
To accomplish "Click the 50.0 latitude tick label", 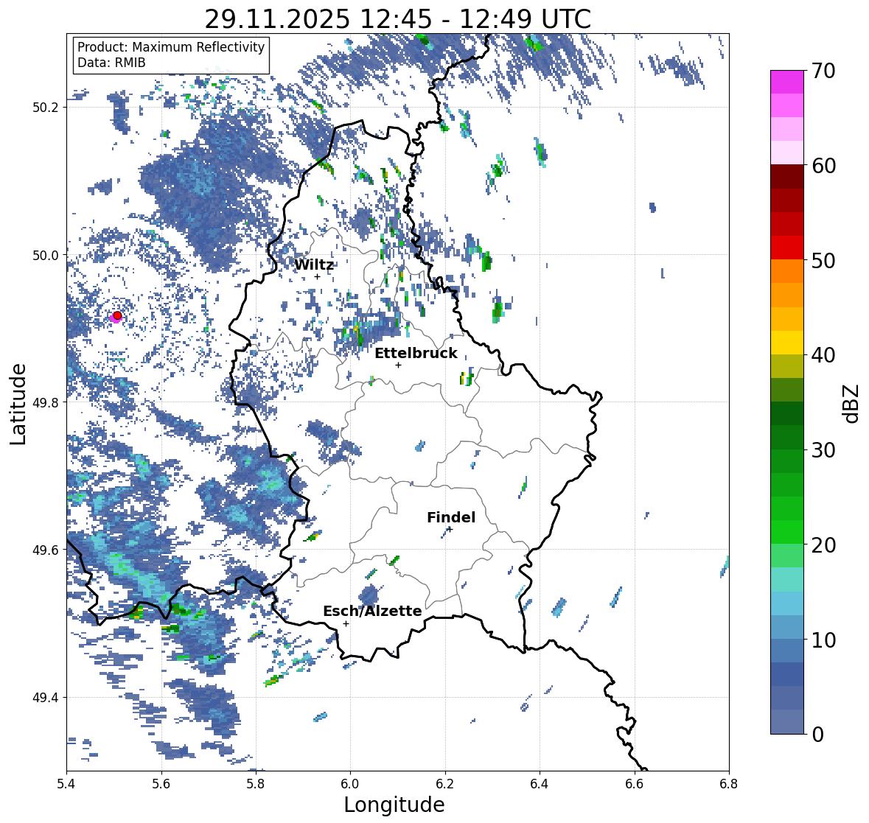I will click(x=46, y=256).
